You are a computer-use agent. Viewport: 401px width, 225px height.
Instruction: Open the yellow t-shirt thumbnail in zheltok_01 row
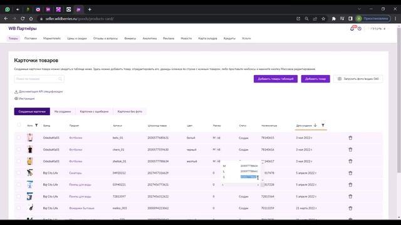30,161
